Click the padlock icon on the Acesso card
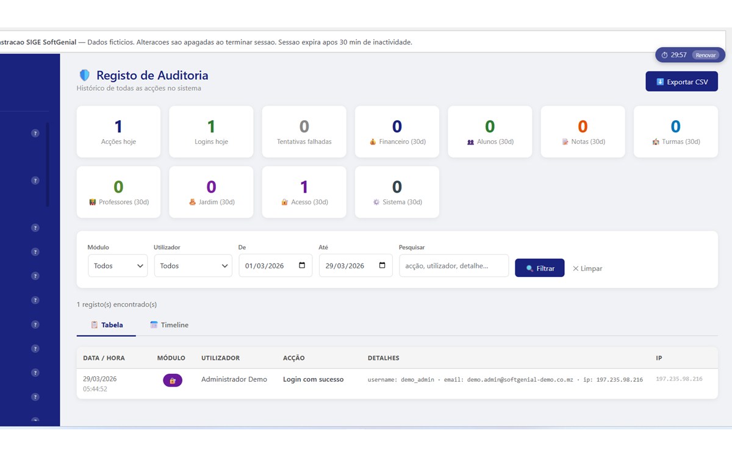The width and height of the screenshot is (732, 458). tap(285, 202)
